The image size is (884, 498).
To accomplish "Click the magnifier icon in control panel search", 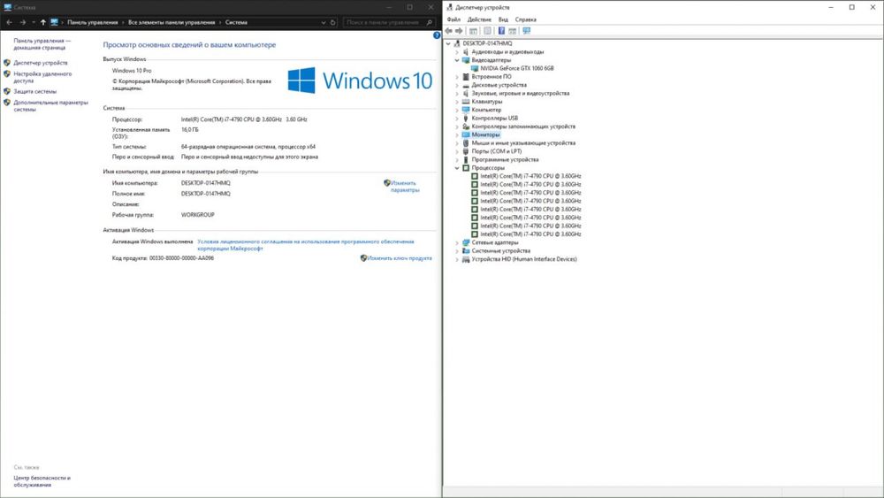I will click(x=430, y=23).
